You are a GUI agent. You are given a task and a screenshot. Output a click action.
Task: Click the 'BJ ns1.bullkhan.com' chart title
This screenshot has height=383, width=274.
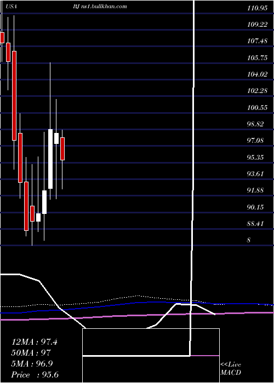(100, 7)
